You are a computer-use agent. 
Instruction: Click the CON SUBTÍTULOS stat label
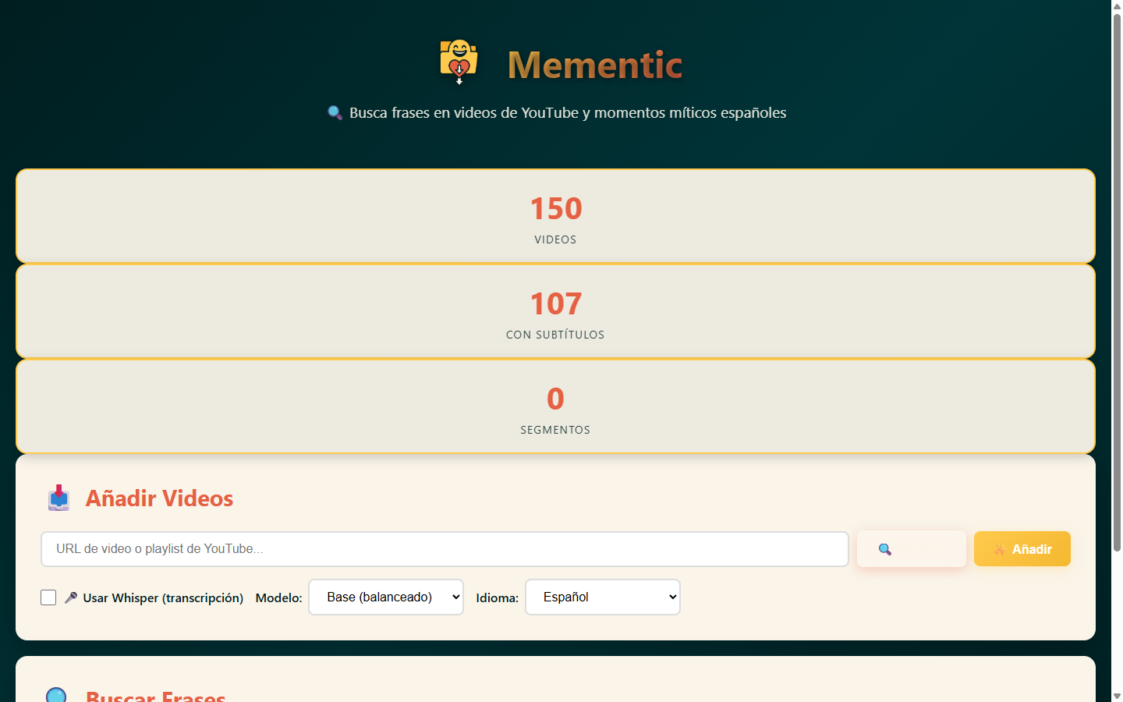tap(555, 335)
